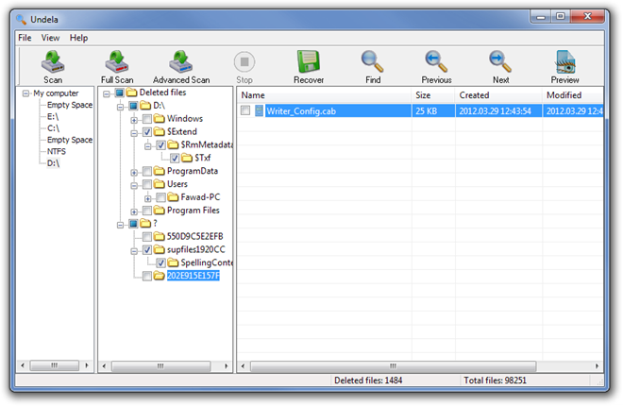Collapse the Deleted files root node
This screenshot has height=406, width=623.
tap(106, 94)
